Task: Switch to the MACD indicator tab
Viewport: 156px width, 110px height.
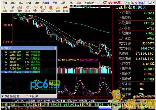Action: pyautogui.click(x=39, y=101)
